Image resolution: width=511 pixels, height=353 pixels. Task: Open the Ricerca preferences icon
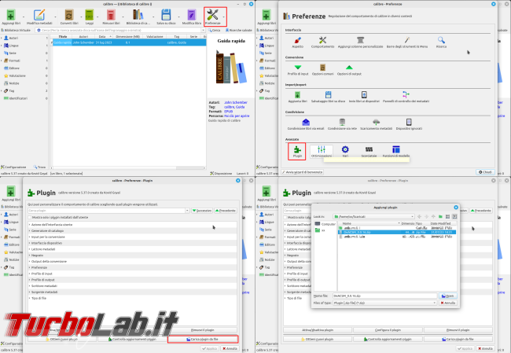click(441, 42)
